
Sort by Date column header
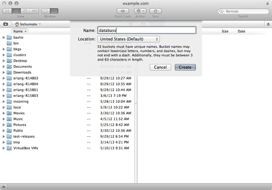click(241, 31)
